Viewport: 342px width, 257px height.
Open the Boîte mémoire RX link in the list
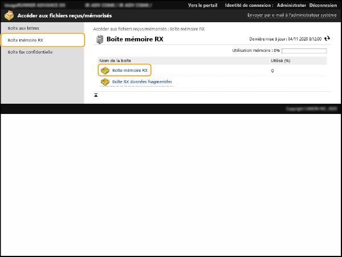click(130, 71)
